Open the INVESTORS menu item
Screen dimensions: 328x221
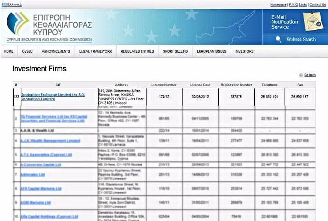245,51
